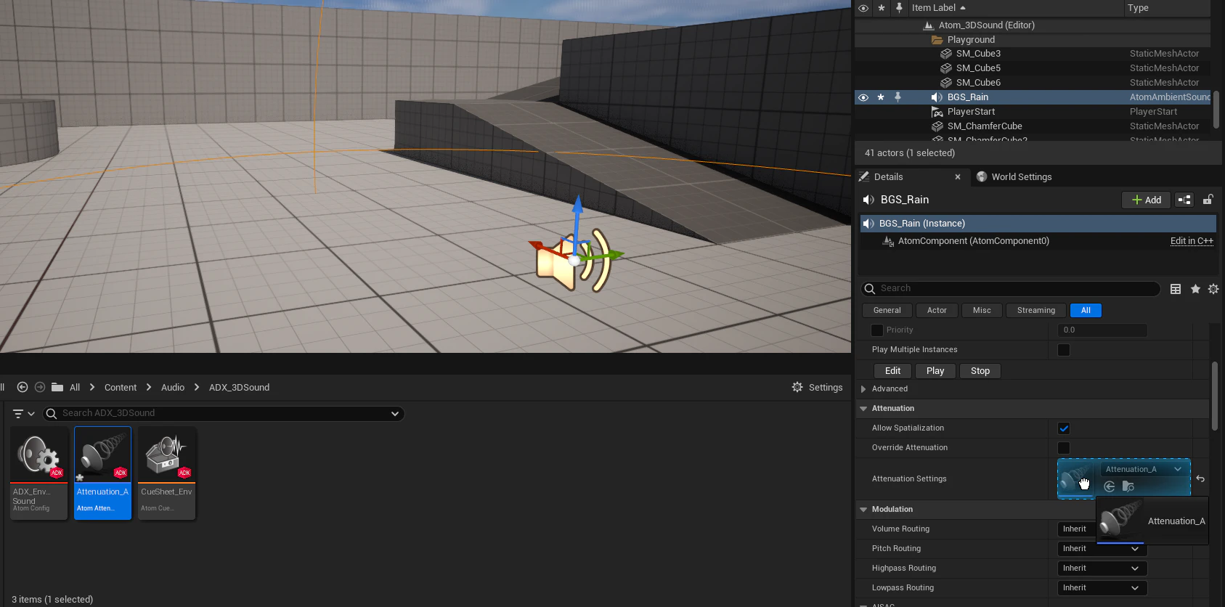Click the Blueprint/Add Script icon beside Add
This screenshot has width=1225, height=607.
[x=1184, y=200]
